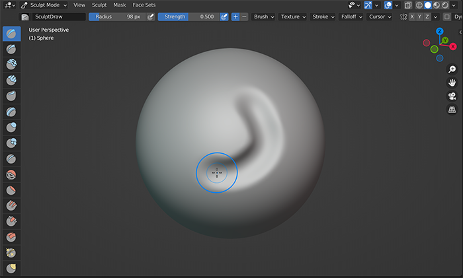Viewport: 463px width, 278px height.
Task: Expand the sidebar with the arrow
Action: pyautogui.click(x=460, y=32)
